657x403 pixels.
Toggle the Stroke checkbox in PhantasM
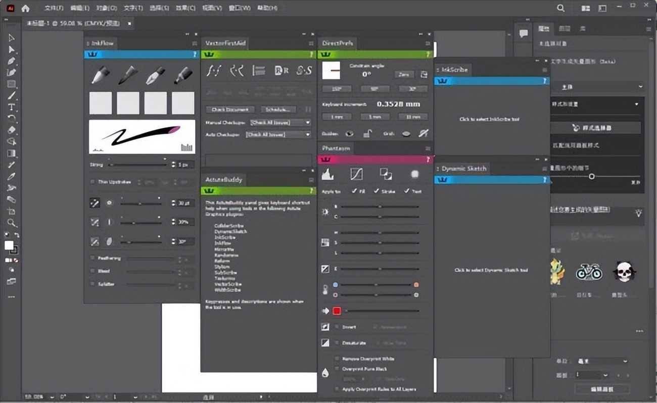coord(377,191)
